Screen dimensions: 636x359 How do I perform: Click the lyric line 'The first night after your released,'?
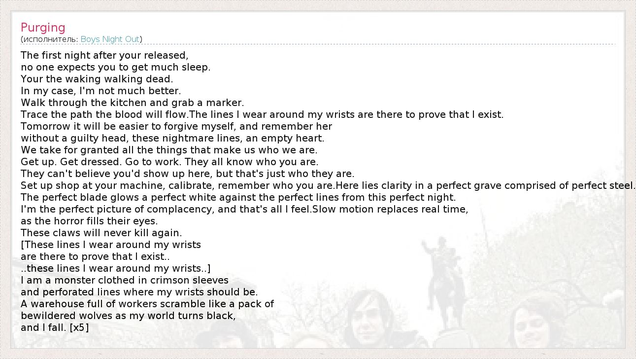pos(104,55)
